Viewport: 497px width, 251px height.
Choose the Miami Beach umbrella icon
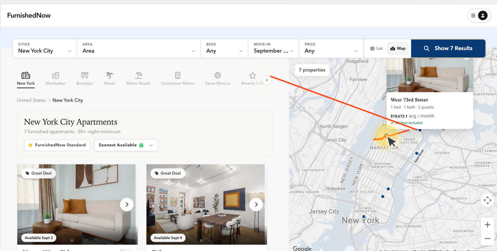(x=139, y=75)
